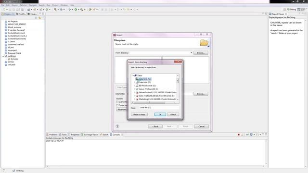
Task: Collapse the Dator root node
Action: click(133, 75)
